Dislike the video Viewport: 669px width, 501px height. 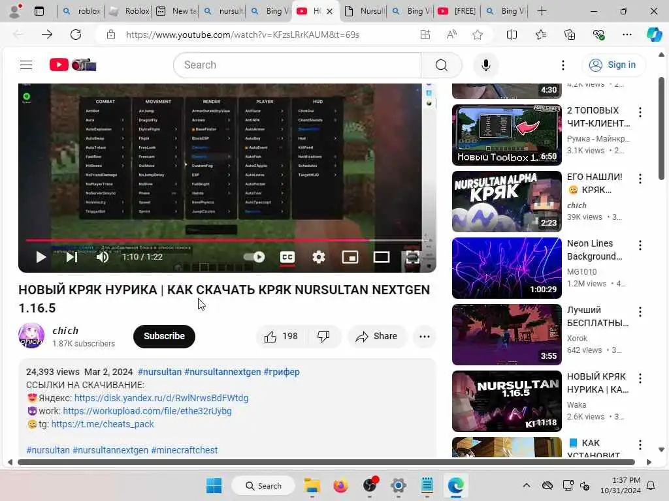323,337
